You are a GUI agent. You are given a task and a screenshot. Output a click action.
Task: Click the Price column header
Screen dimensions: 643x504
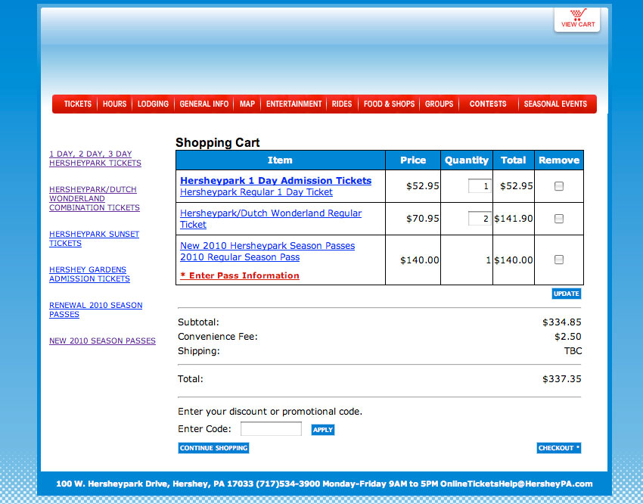[x=413, y=160]
